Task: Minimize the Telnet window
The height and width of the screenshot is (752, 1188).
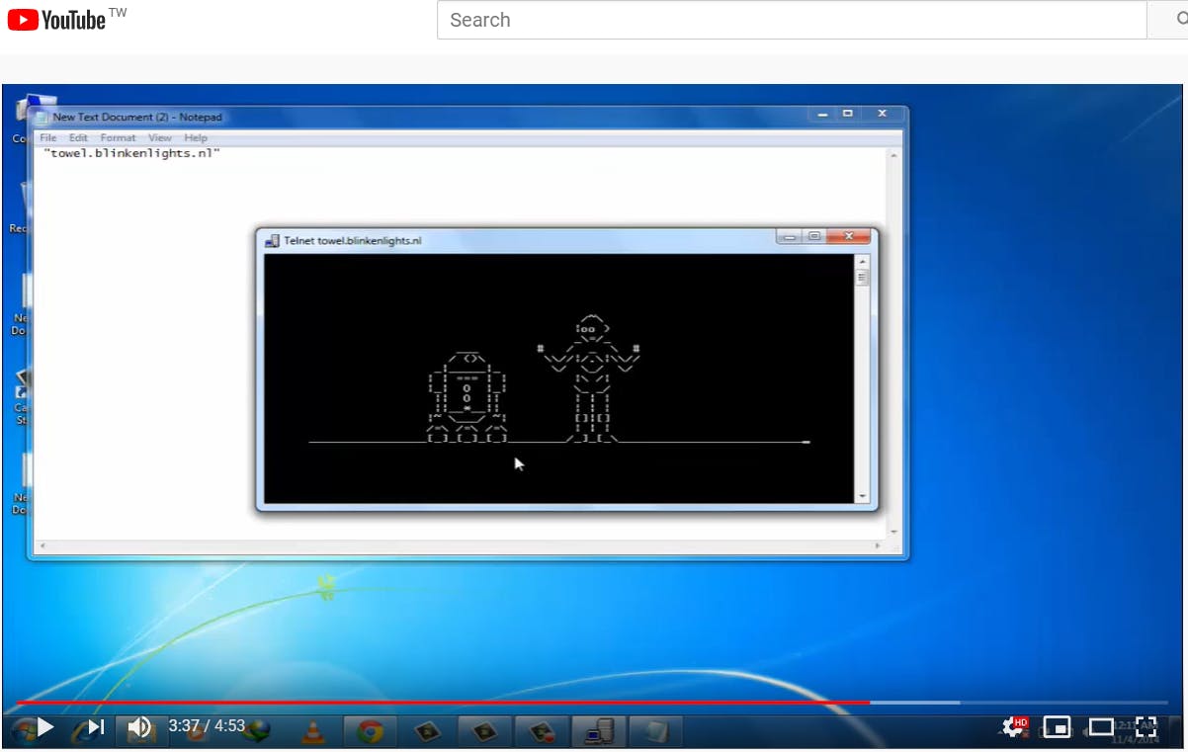Action: click(x=788, y=236)
